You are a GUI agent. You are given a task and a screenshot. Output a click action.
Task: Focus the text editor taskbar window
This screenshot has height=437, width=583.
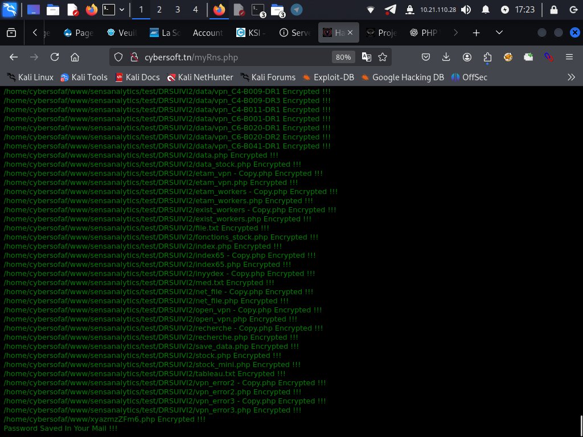[x=239, y=10]
